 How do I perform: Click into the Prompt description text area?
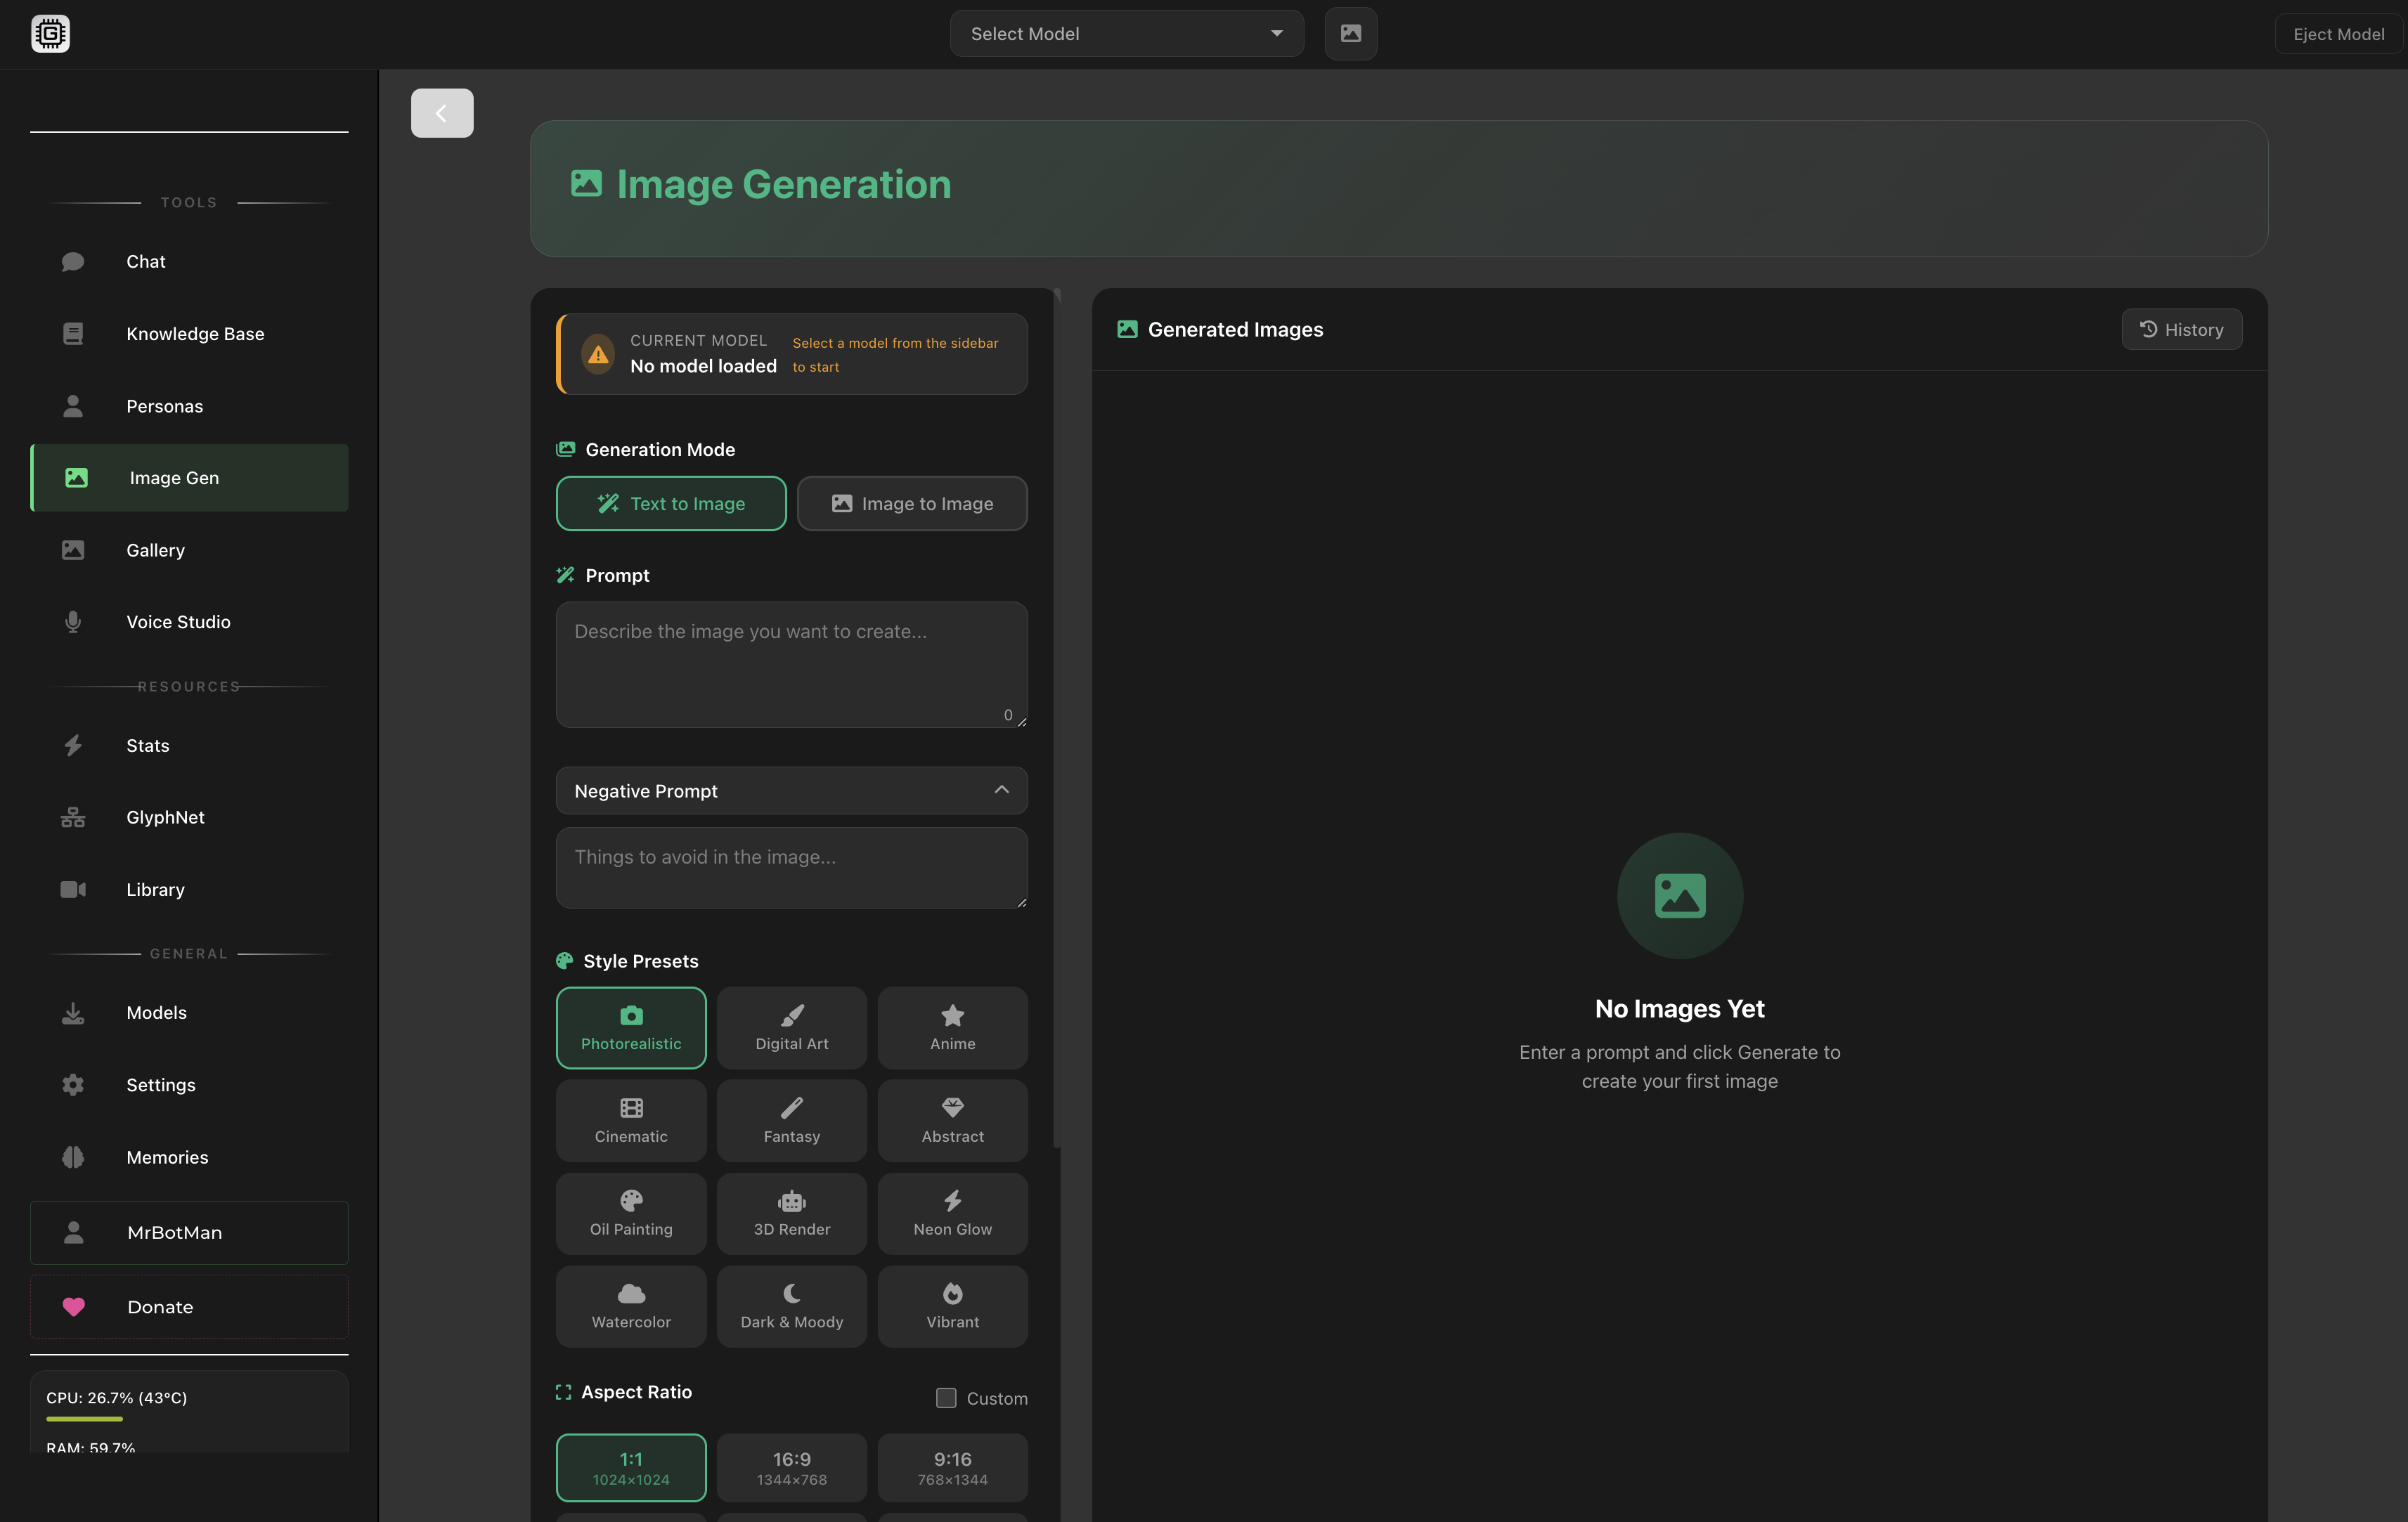pos(791,663)
